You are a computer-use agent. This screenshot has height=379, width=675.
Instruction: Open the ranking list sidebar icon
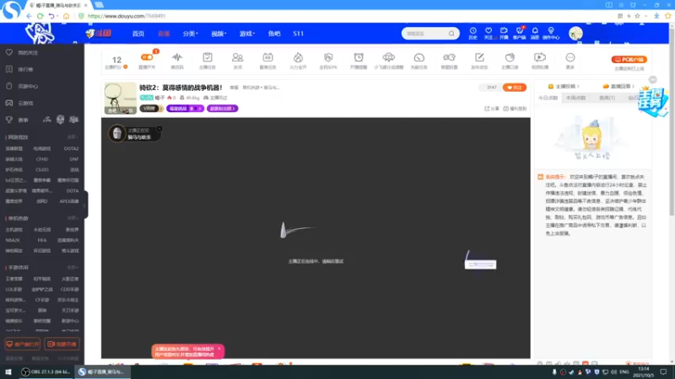click(9, 69)
